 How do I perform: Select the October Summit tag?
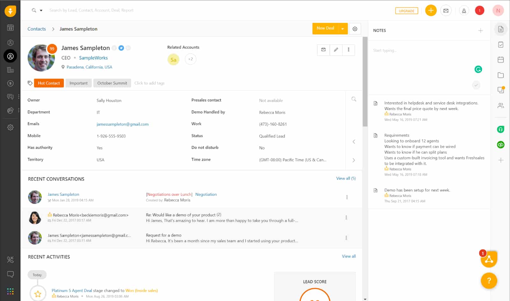pos(112,83)
